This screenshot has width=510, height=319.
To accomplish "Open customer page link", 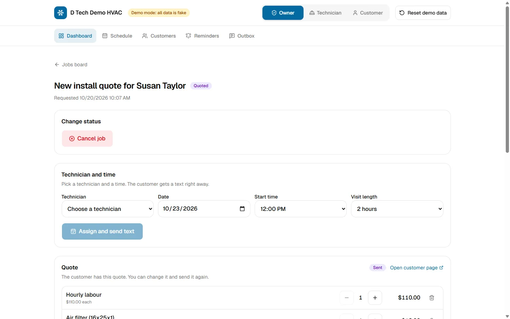I will [x=416, y=268].
